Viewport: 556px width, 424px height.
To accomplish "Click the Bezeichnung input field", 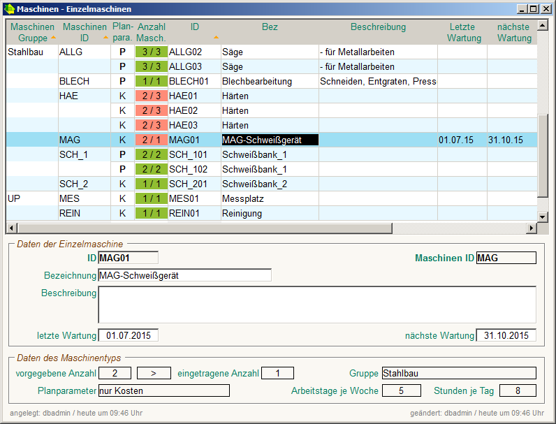I will coord(184,275).
